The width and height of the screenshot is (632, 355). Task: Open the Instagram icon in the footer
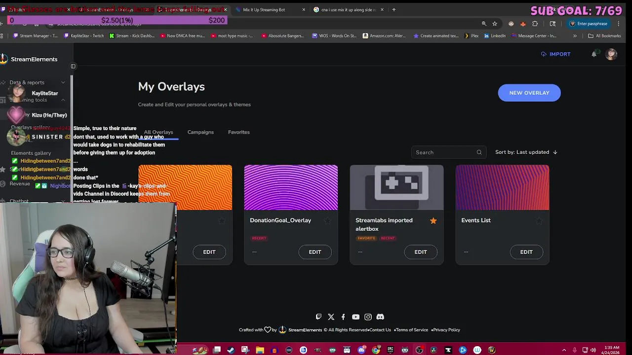coord(368,317)
